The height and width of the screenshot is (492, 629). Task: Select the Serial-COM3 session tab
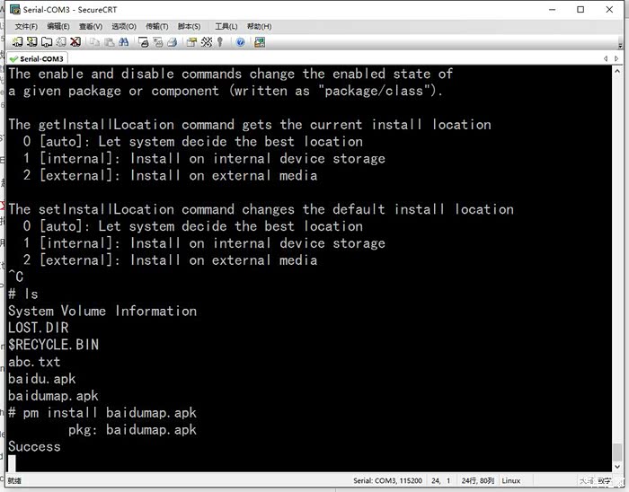click(x=41, y=58)
